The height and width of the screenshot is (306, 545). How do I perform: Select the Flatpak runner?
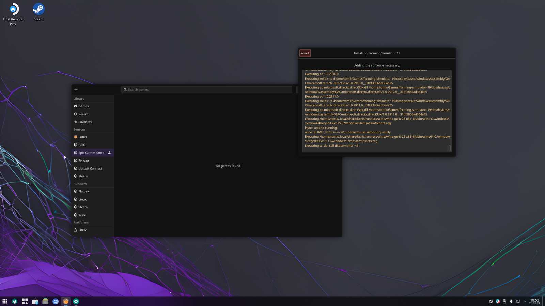(x=93, y=191)
